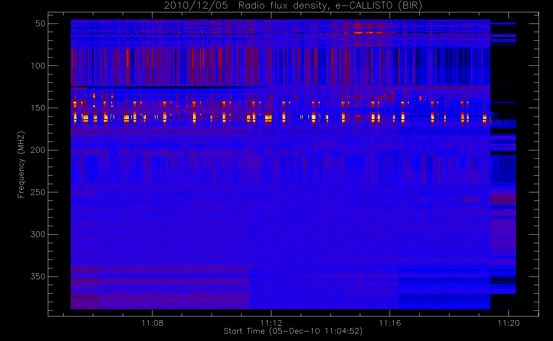Click the '100' frequency tick label
This screenshot has width=553, height=341.
(x=38, y=66)
